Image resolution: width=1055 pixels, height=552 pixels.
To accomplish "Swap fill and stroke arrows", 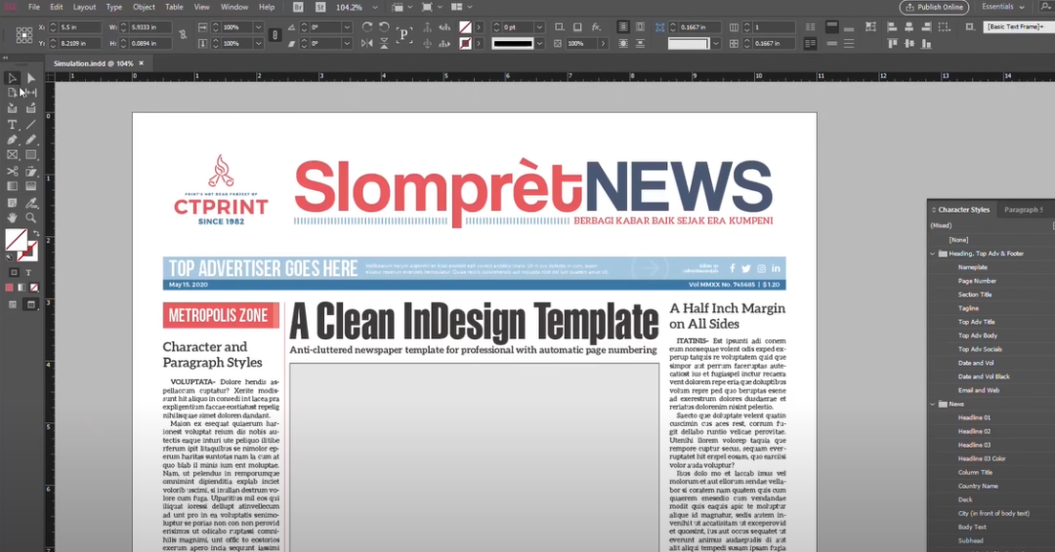I will tap(36, 233).
